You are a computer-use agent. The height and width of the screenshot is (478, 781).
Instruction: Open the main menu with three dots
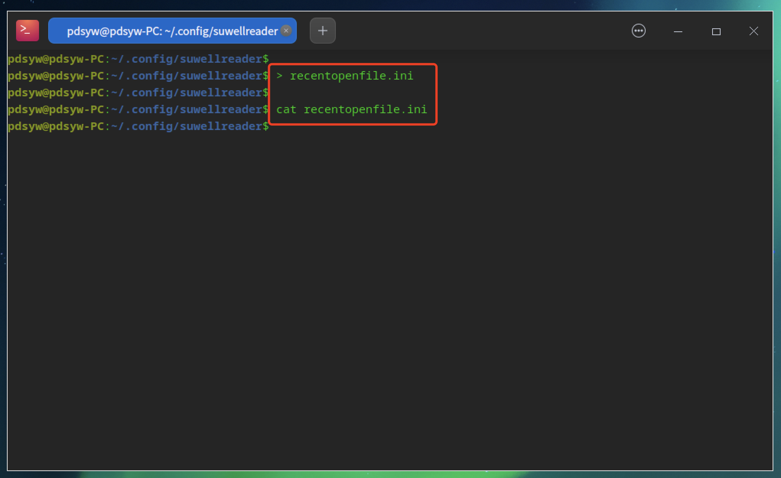pos(638,31)
